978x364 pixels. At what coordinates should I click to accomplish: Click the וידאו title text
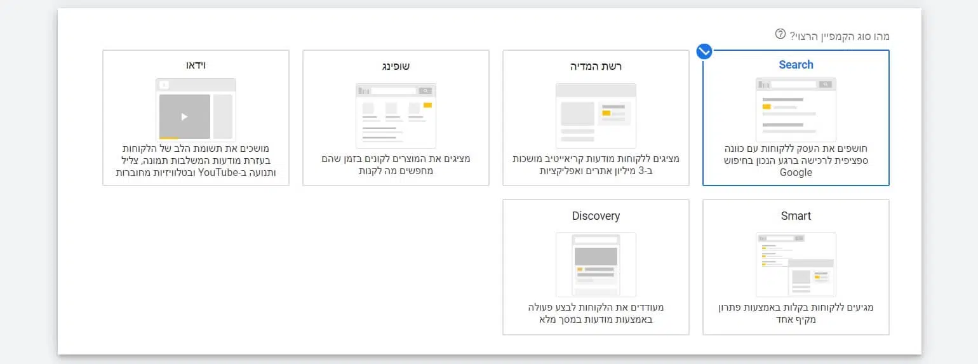click(196, 65)
